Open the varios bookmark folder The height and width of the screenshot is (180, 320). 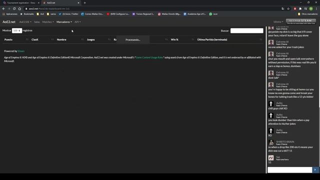pos(51,14)
